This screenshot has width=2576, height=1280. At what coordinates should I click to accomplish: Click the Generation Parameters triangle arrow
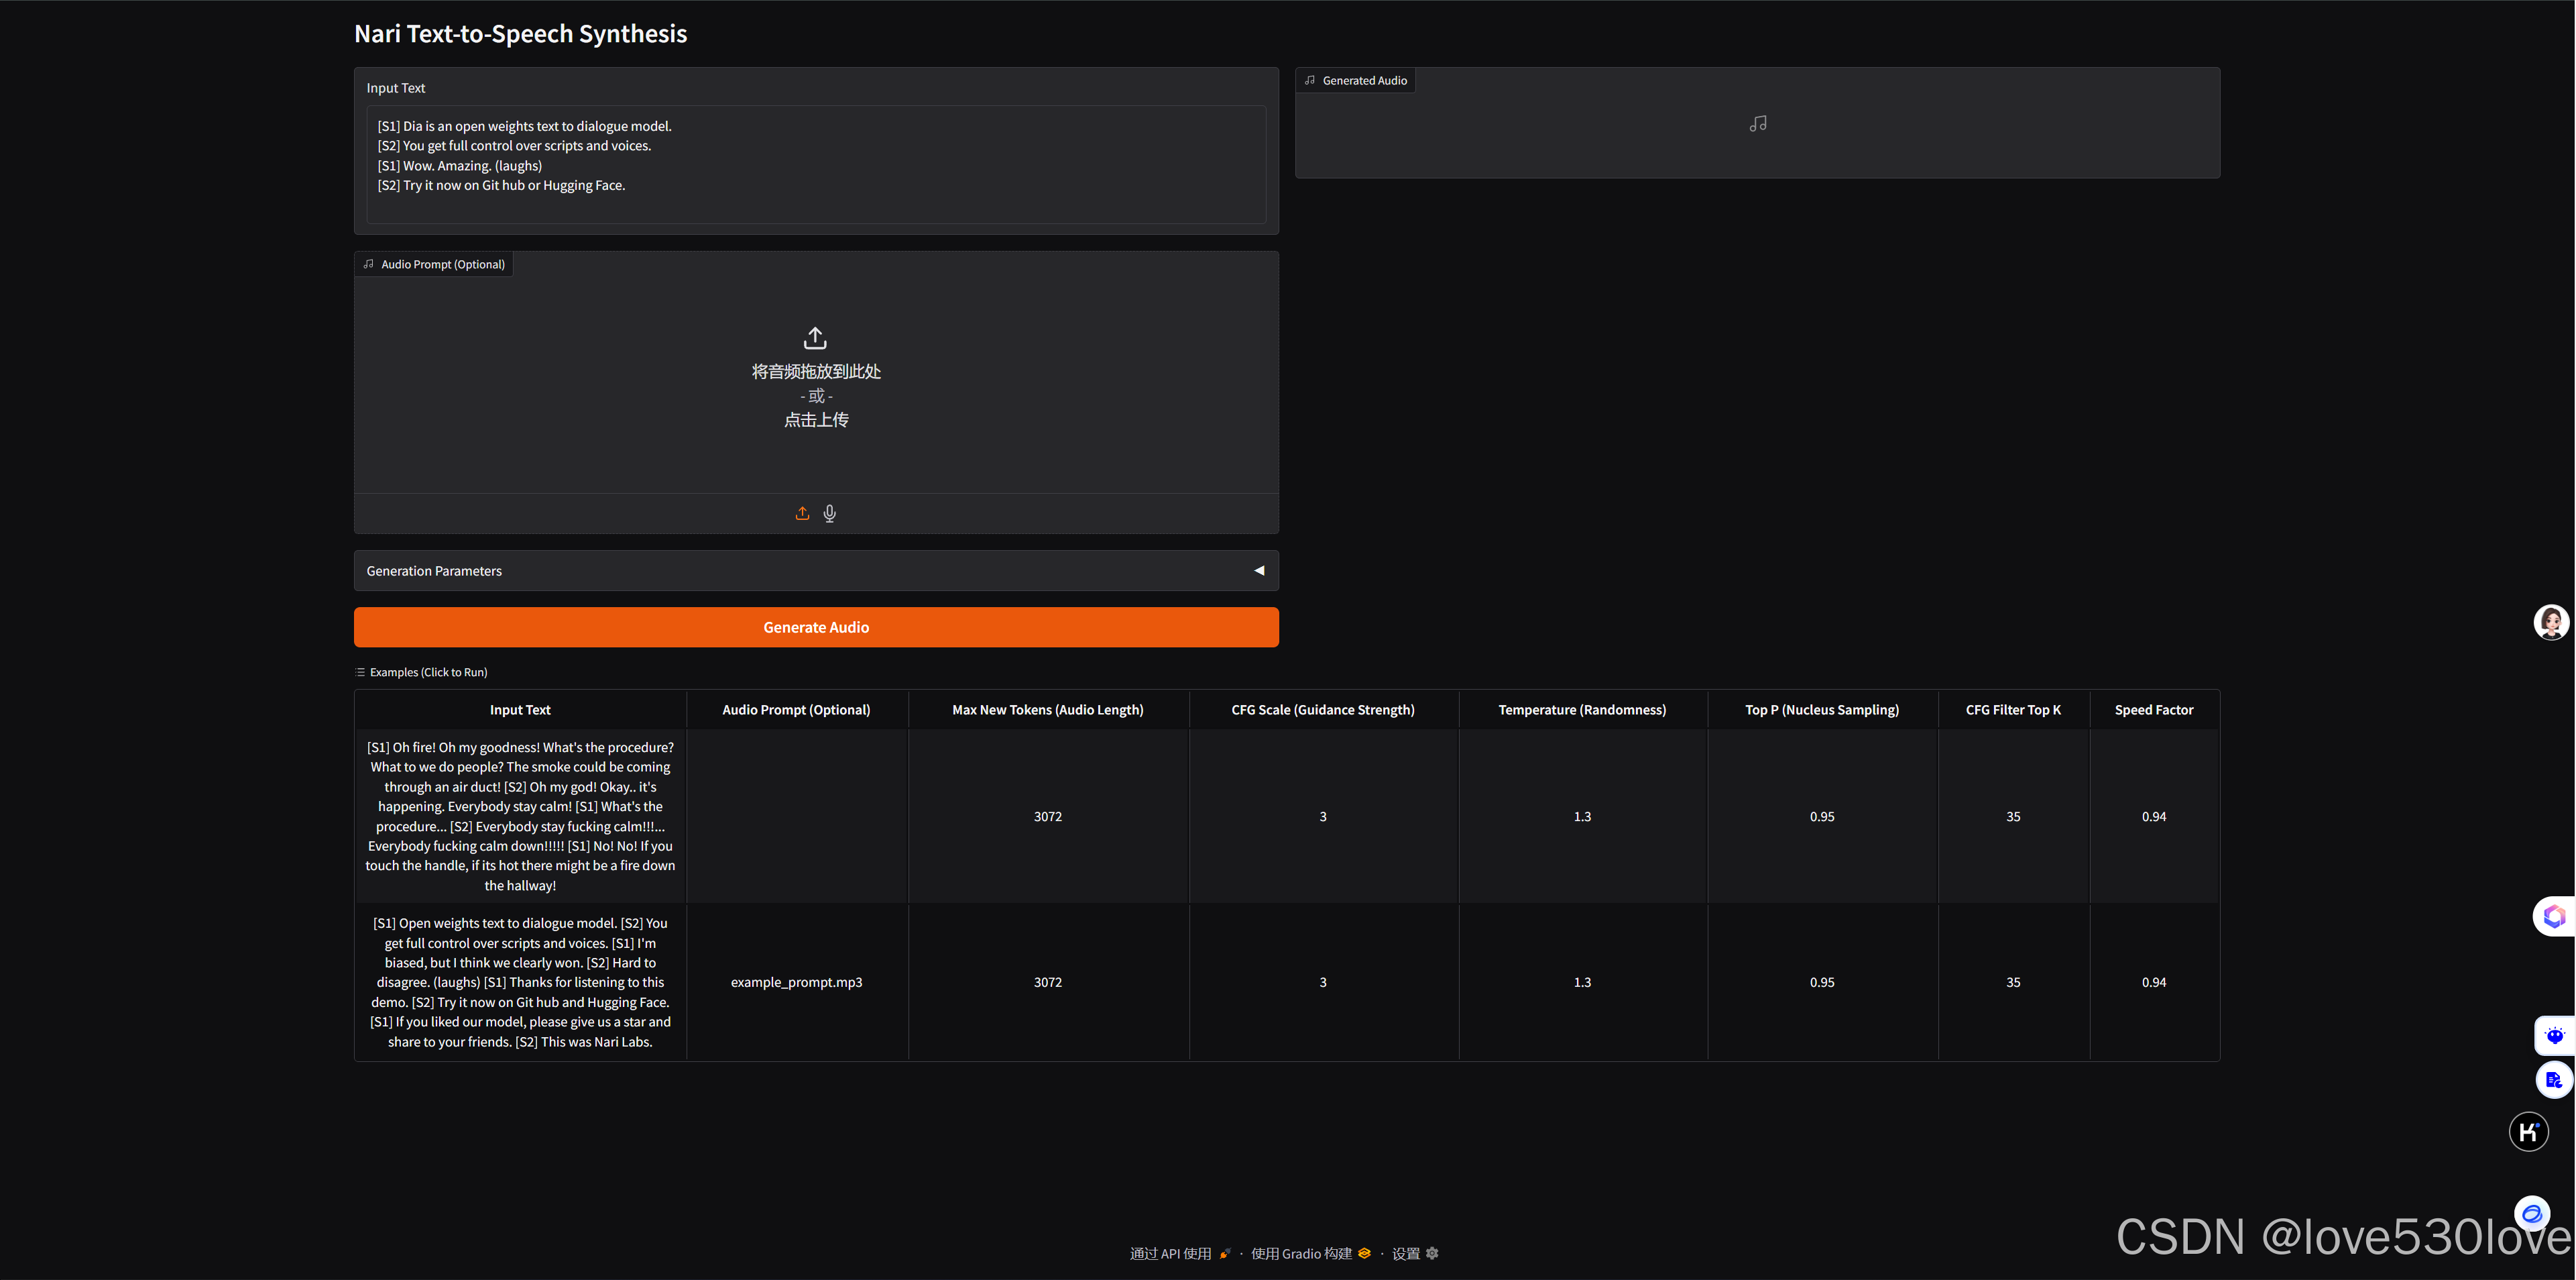coord(1259,570)
